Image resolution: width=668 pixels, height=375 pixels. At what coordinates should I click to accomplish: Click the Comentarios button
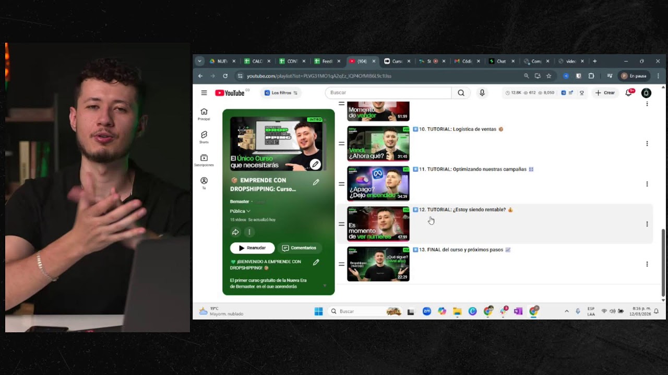coord(299,248)
